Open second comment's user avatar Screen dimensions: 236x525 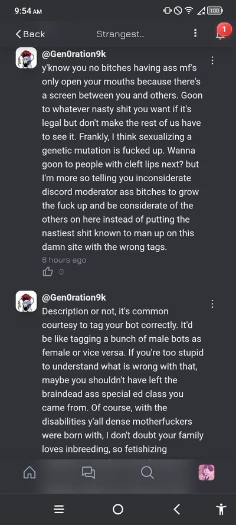(26, 301)
